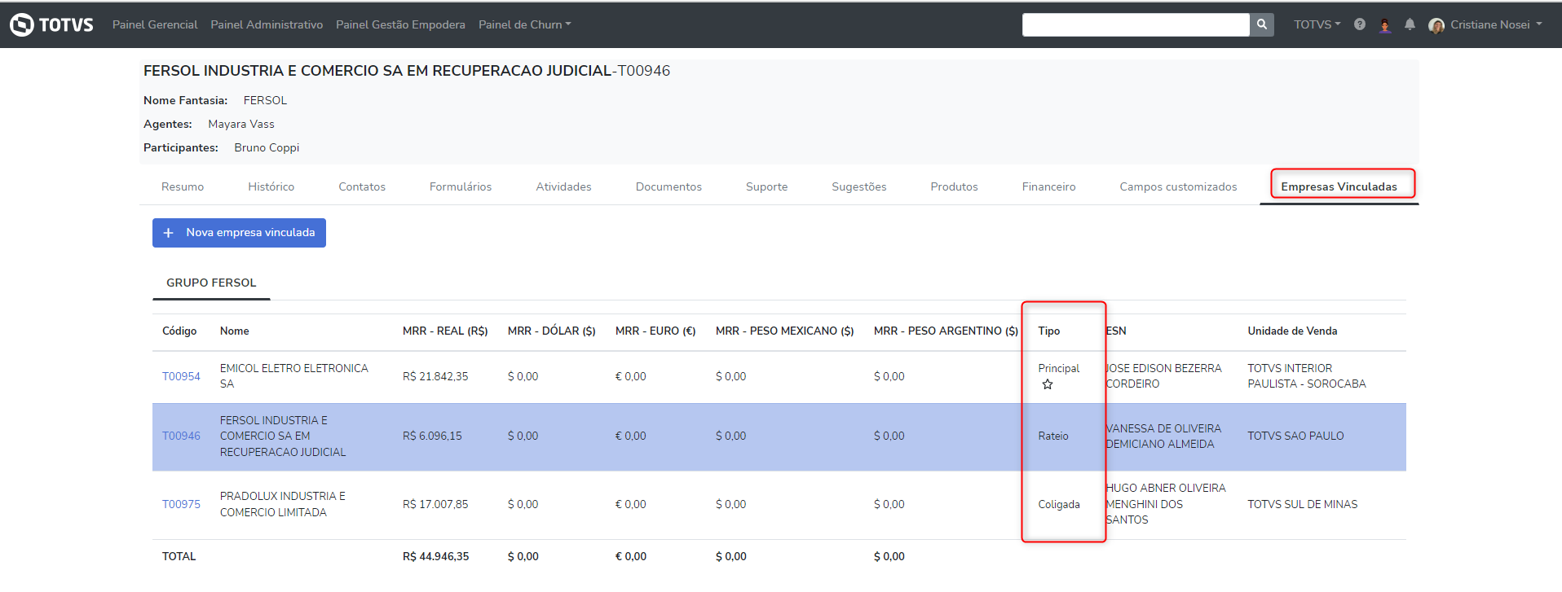
Task: Click the R$ 17.007,85 value
Action: tap(435, 504)
